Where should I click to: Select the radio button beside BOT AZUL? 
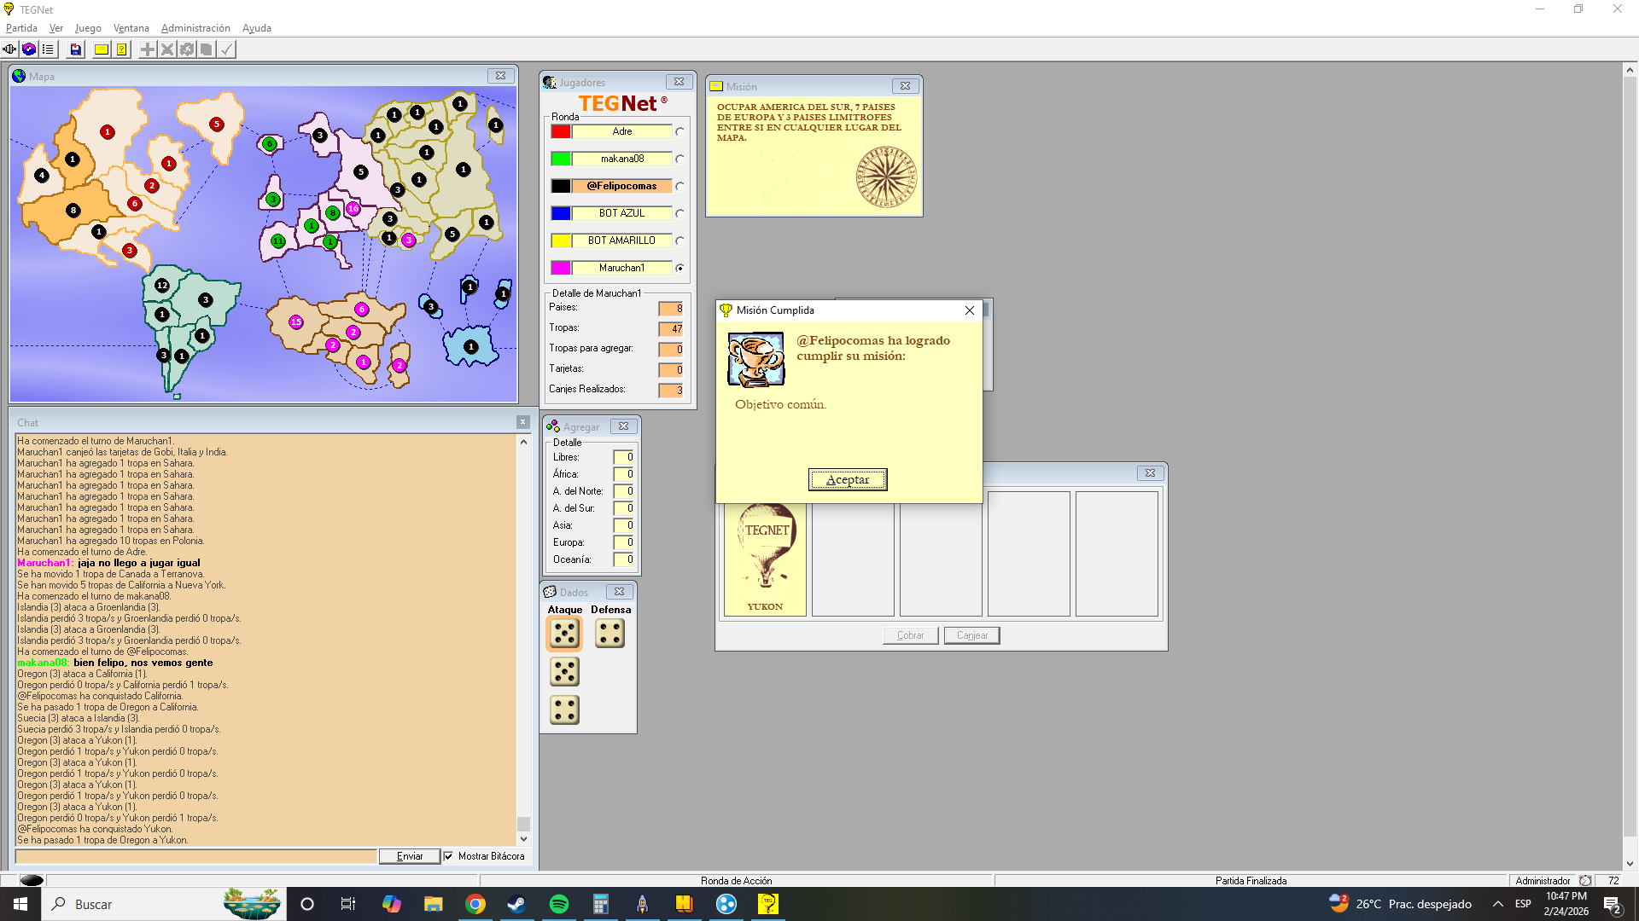pos(680,214)
